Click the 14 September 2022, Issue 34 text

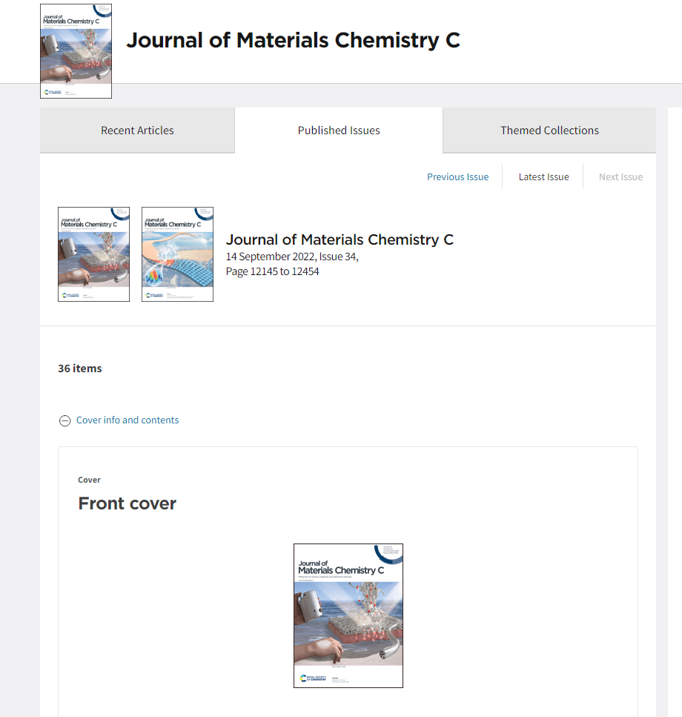click(291, 257)
